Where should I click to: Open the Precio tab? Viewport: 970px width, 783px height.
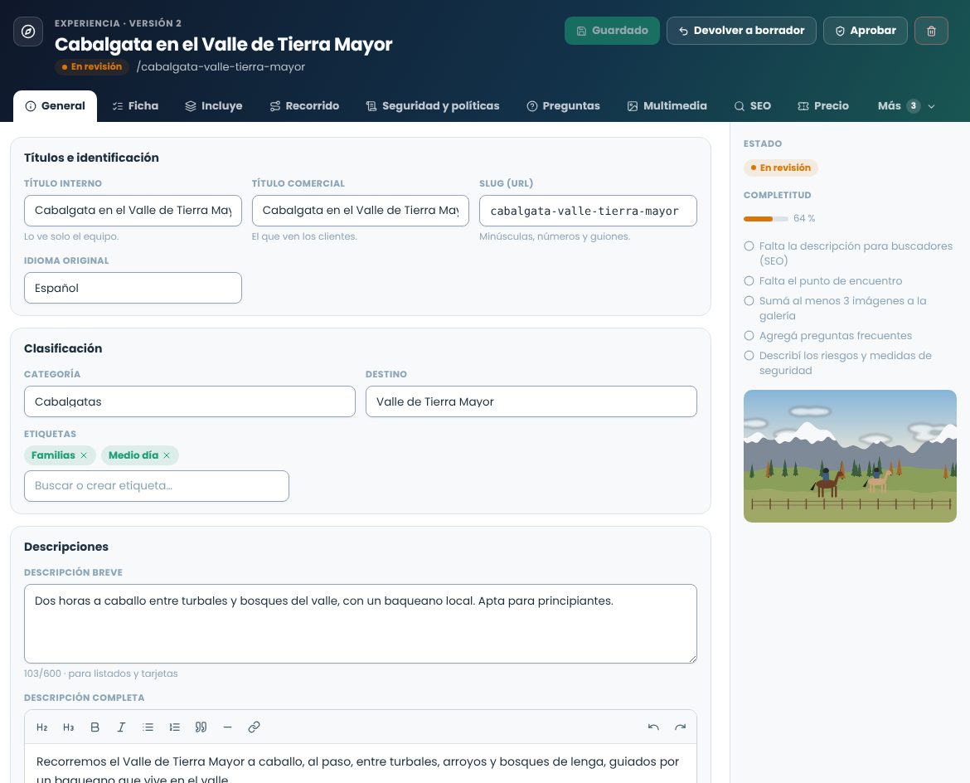[x=823, y=106]
